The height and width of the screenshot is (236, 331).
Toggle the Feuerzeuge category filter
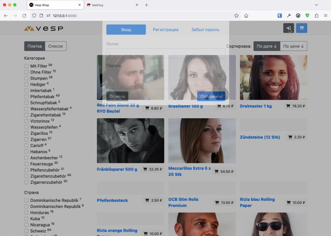click(26, 164)
